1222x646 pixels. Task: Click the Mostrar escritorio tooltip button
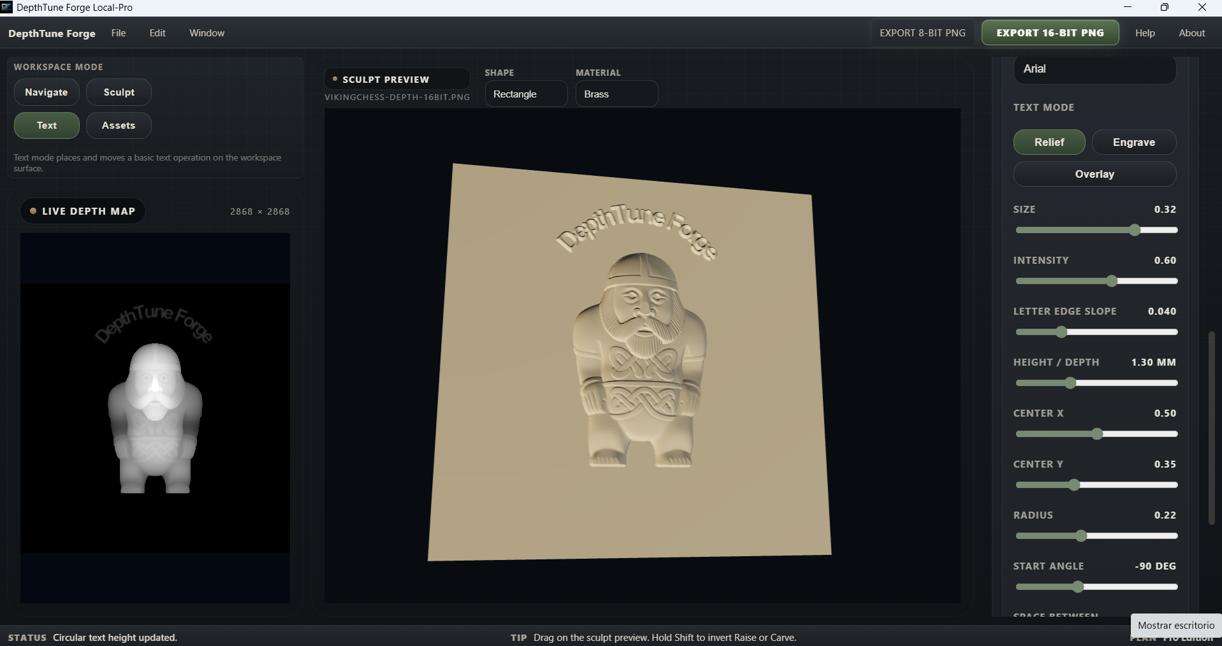1176,626
